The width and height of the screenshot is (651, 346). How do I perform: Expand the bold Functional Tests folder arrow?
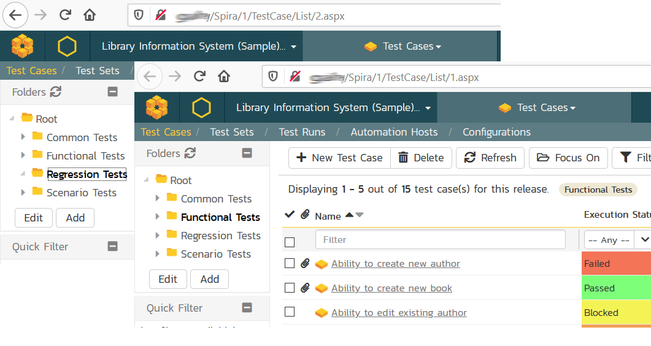pos(158,217)
